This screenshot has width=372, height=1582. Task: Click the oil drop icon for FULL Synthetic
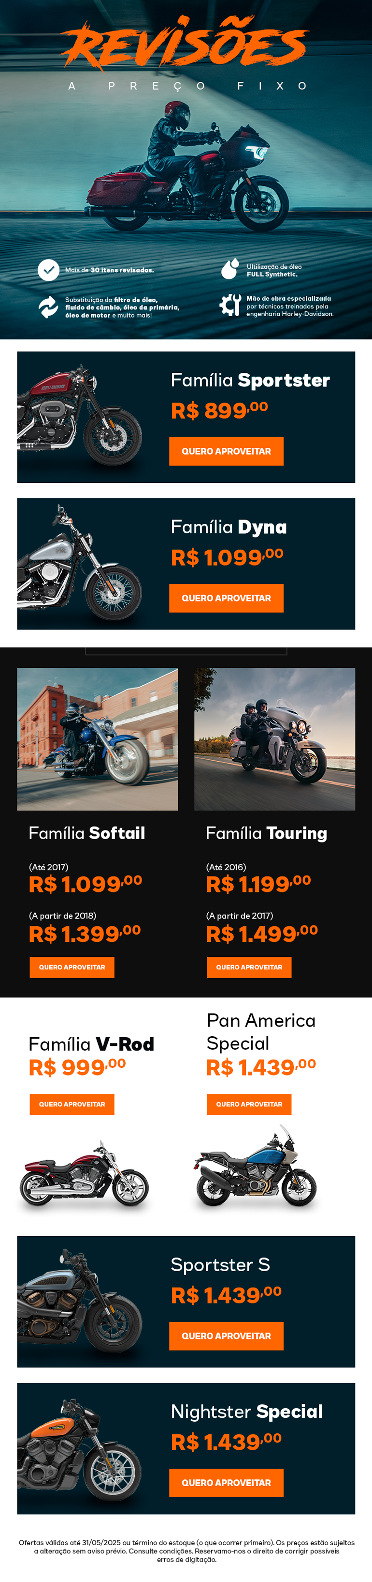[x=230, y=269]
